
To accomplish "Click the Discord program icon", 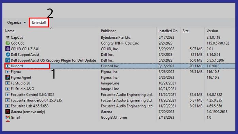I will 7,66.
